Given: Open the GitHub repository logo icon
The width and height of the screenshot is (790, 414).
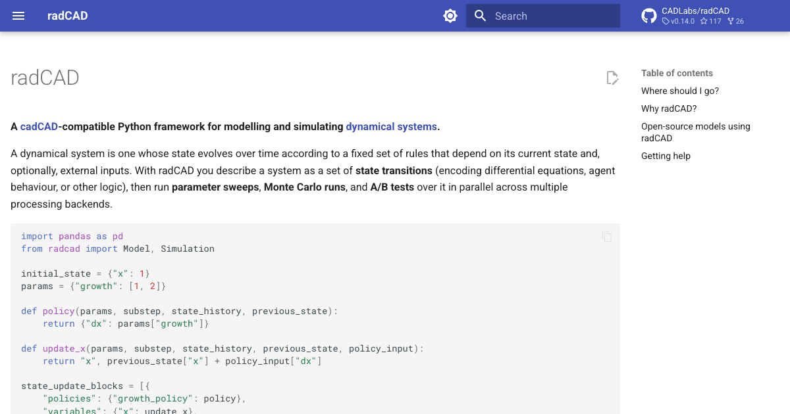Looking at the screenshot, I should pyautogui.click(x=649, y=16).
